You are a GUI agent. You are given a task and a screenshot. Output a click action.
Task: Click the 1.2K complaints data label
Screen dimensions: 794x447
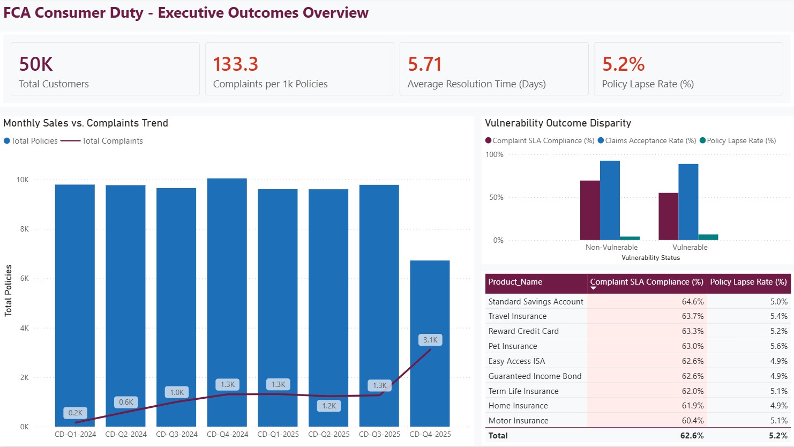(x=329, y=406)
